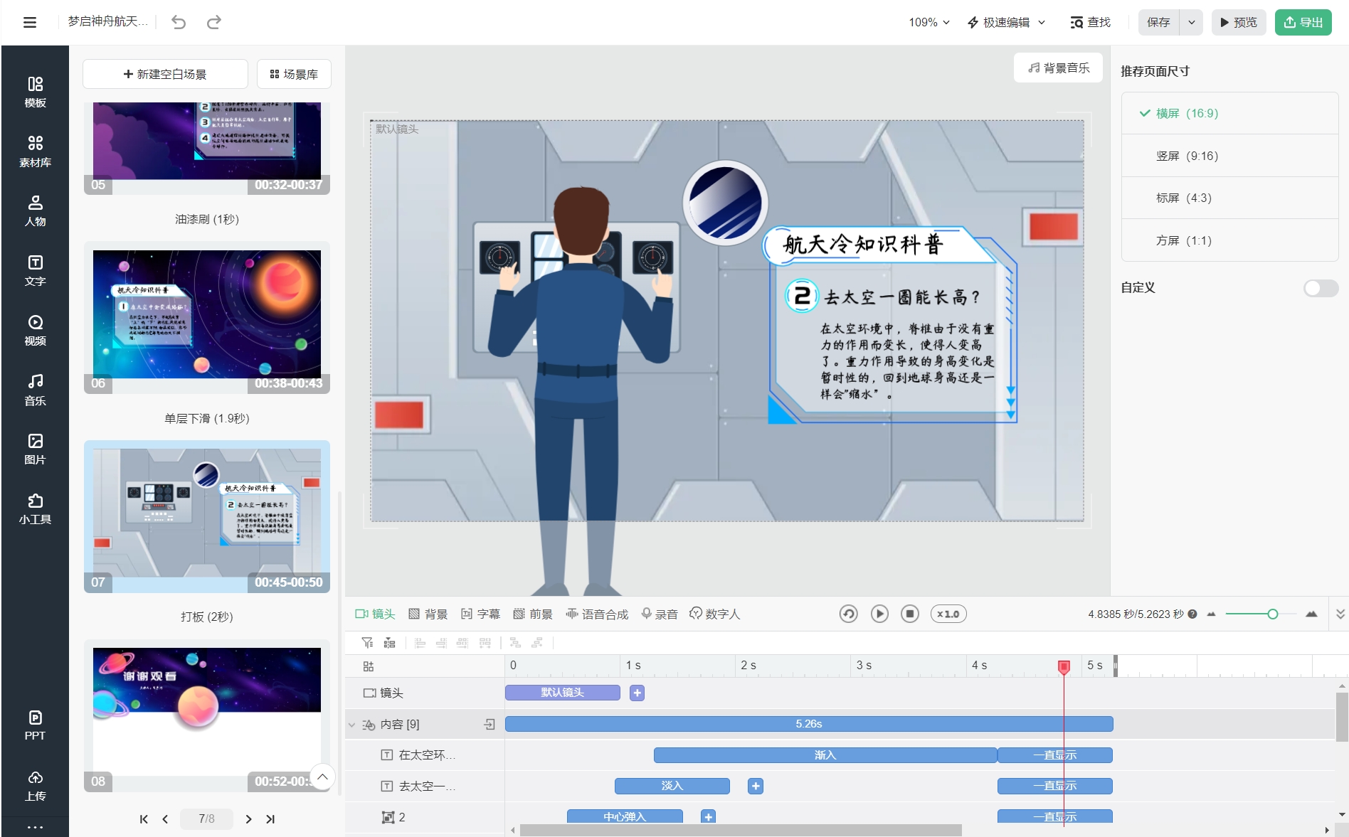Click the 预览 preview button
This screenshot has height=837, width=1349.
click(1239, 22)
